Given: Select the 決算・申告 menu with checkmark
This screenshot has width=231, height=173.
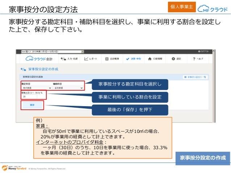Looking at the screenshot, I should (x=134, y=59).
